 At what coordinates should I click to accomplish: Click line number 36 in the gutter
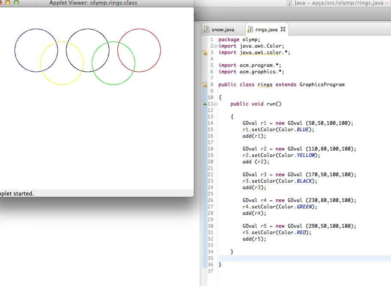tap(211, 265)
